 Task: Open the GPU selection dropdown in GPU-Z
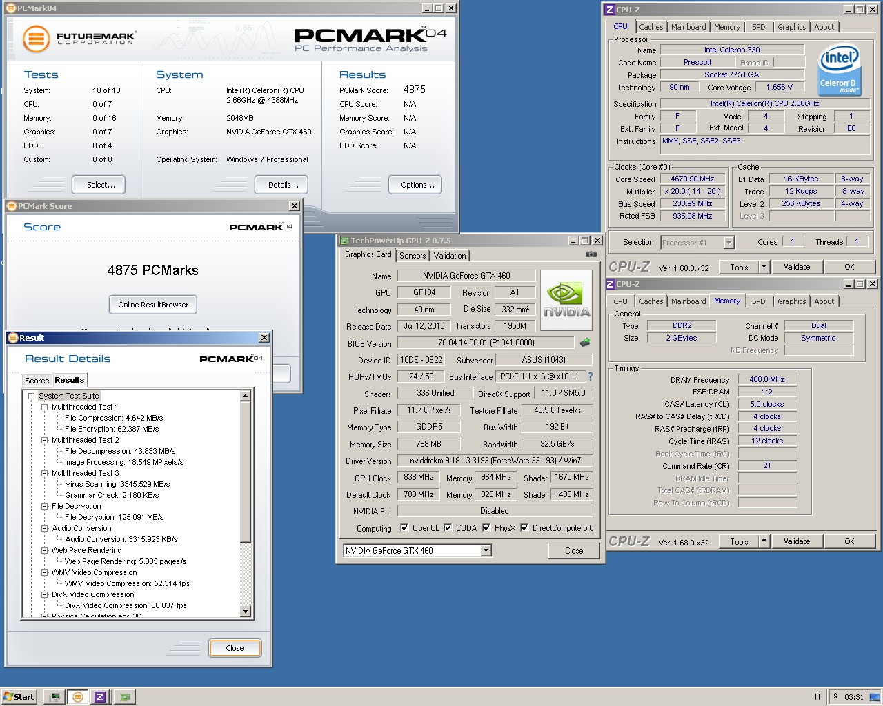tap(486, 550)
